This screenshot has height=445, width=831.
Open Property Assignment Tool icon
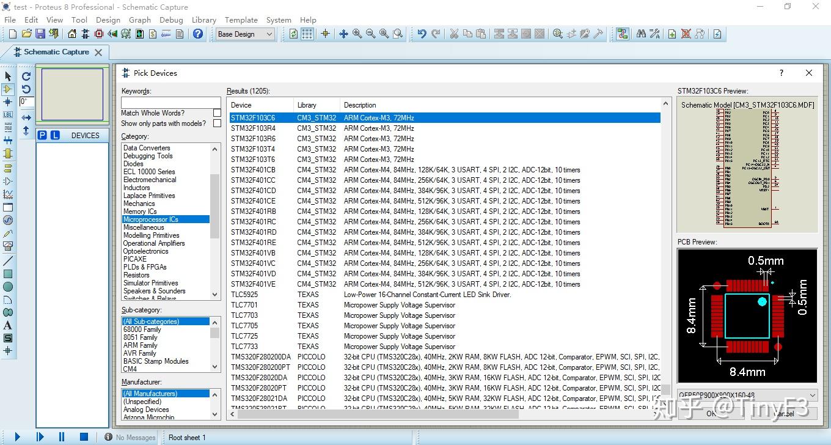click(654, 34)
